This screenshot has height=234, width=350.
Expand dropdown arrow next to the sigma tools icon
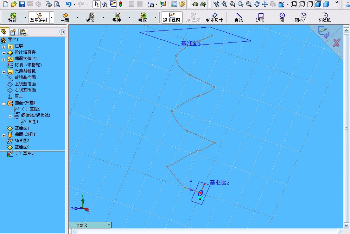click(x=157, y=4)
